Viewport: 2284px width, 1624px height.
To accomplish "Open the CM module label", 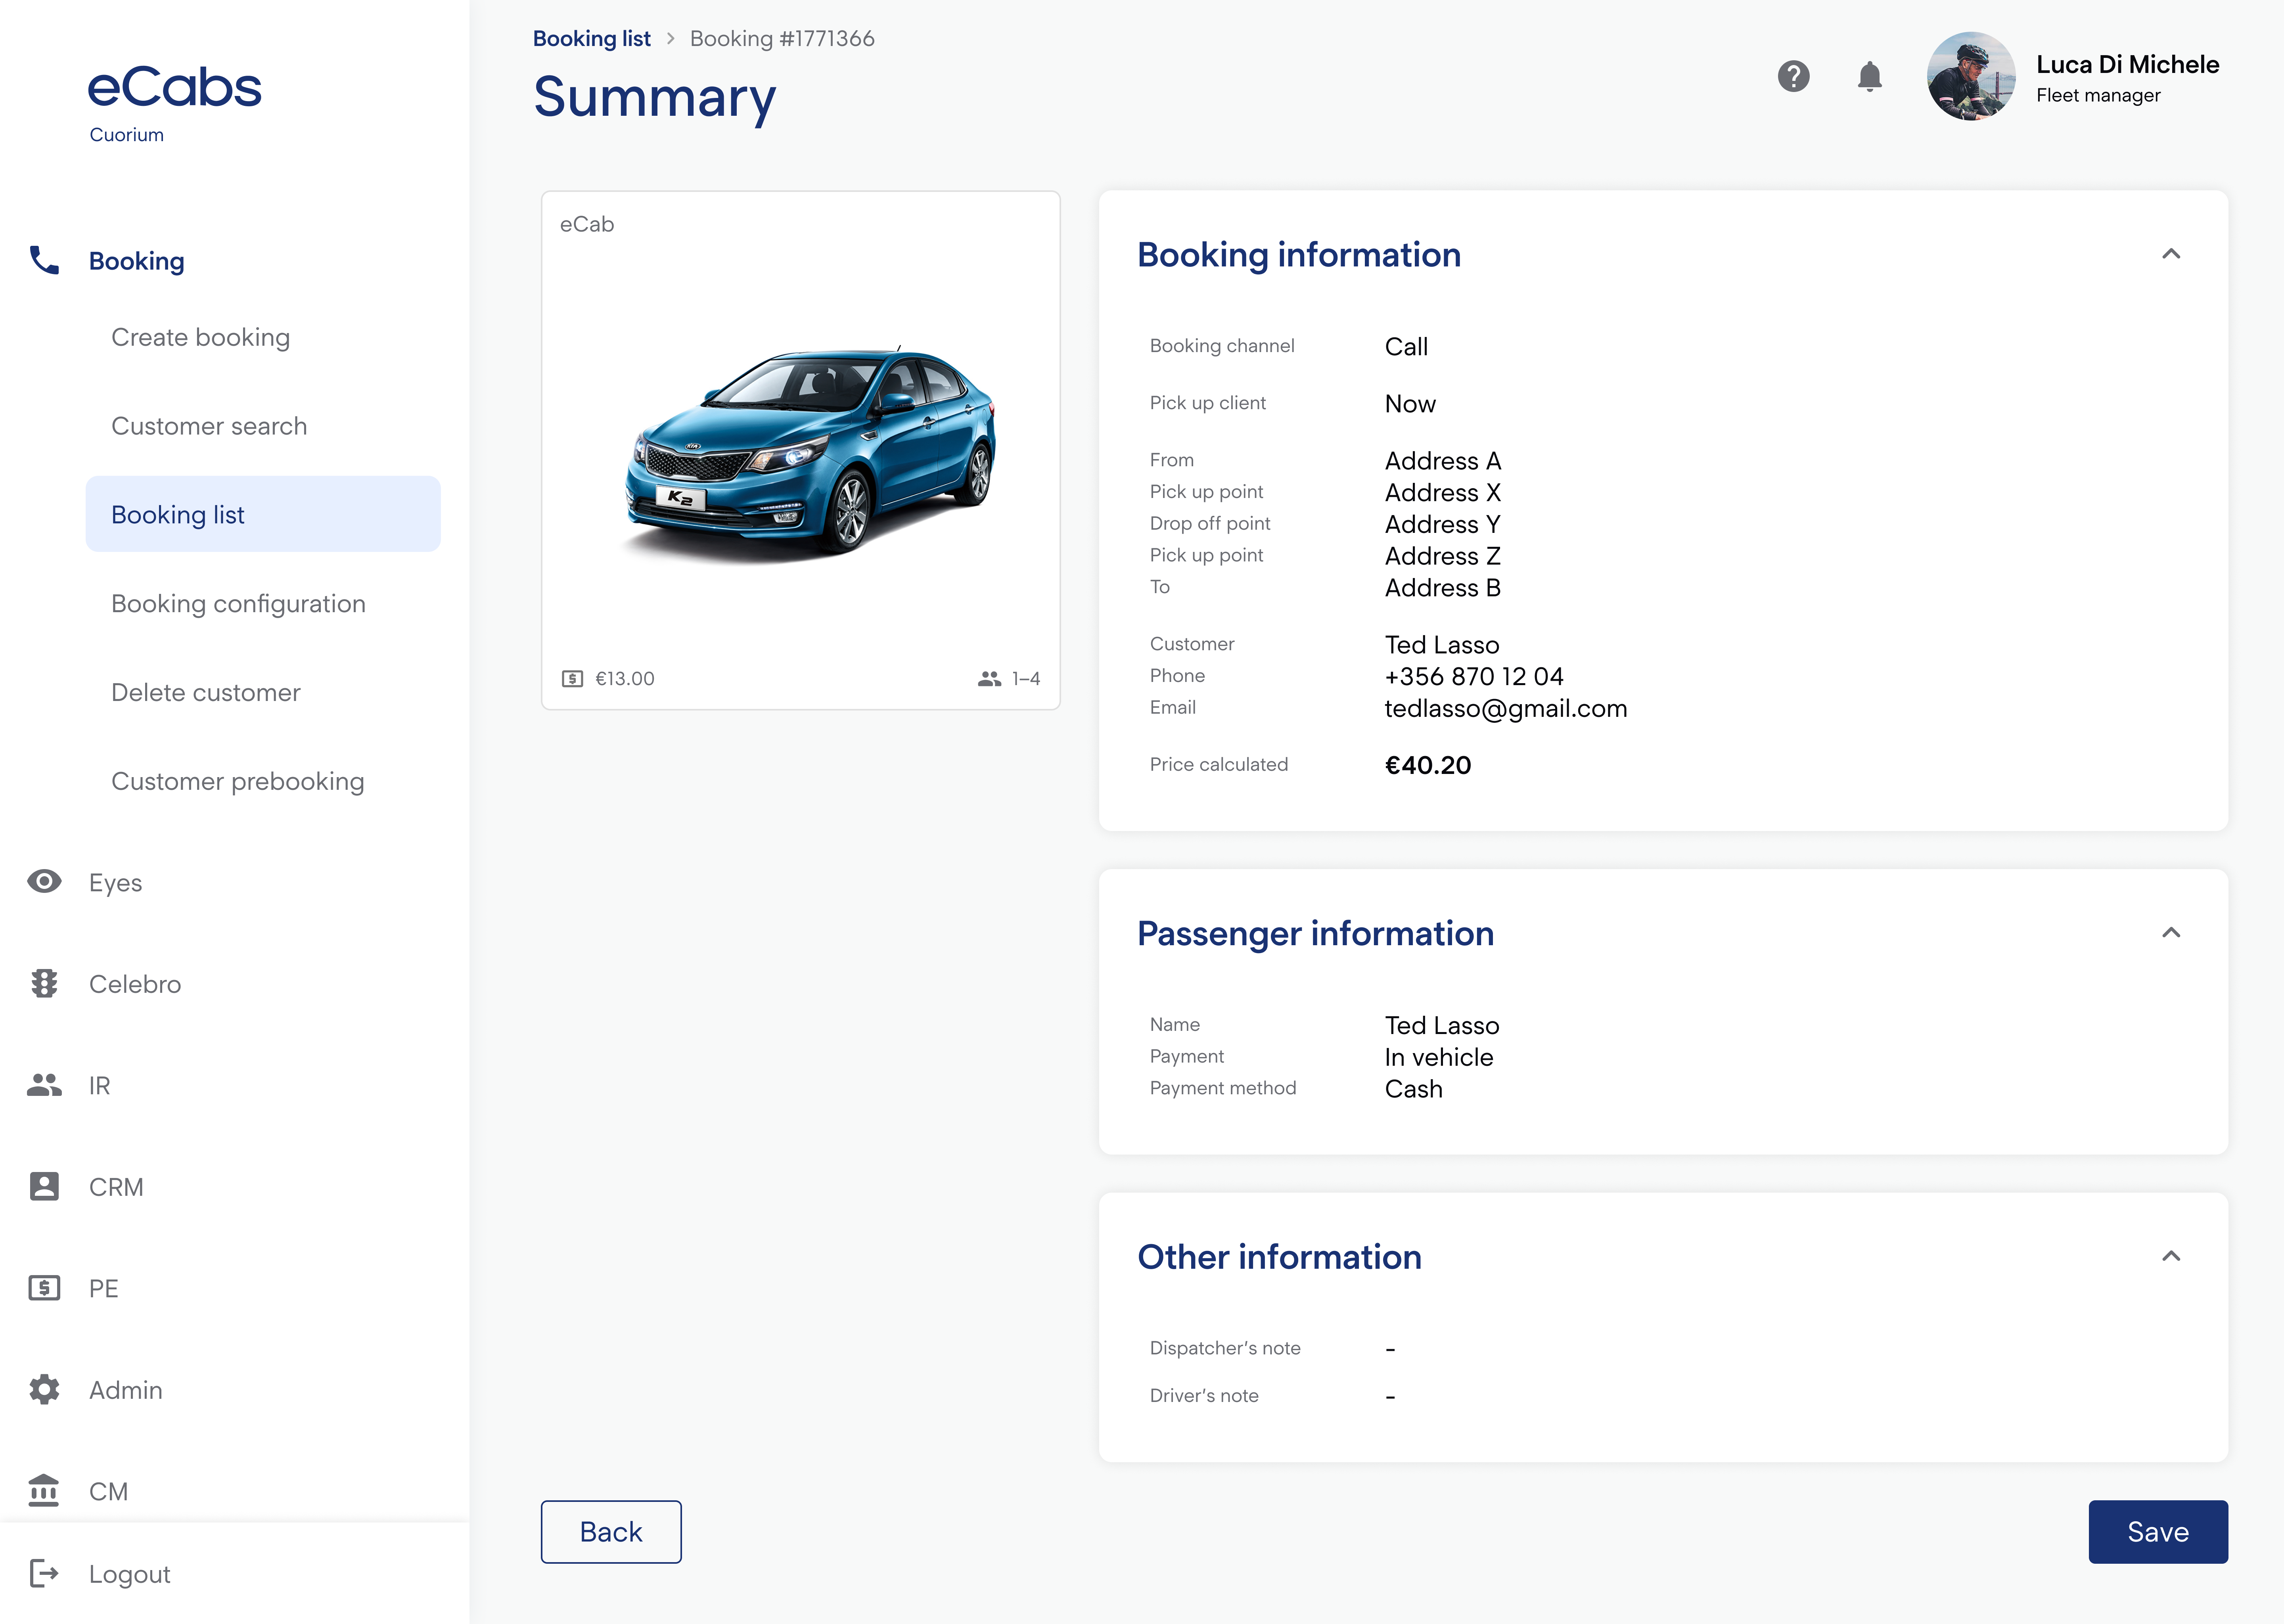I will pos(108,1491).
